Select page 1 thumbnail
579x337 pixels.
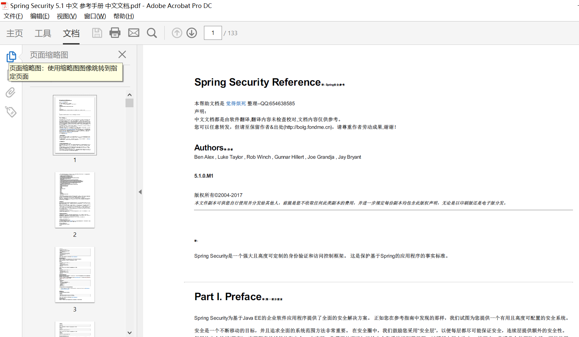point(75,125)
